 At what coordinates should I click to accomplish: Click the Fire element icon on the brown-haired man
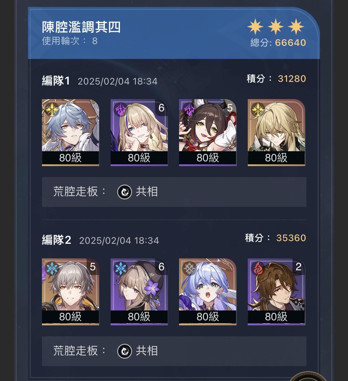[x=258, y=268]
